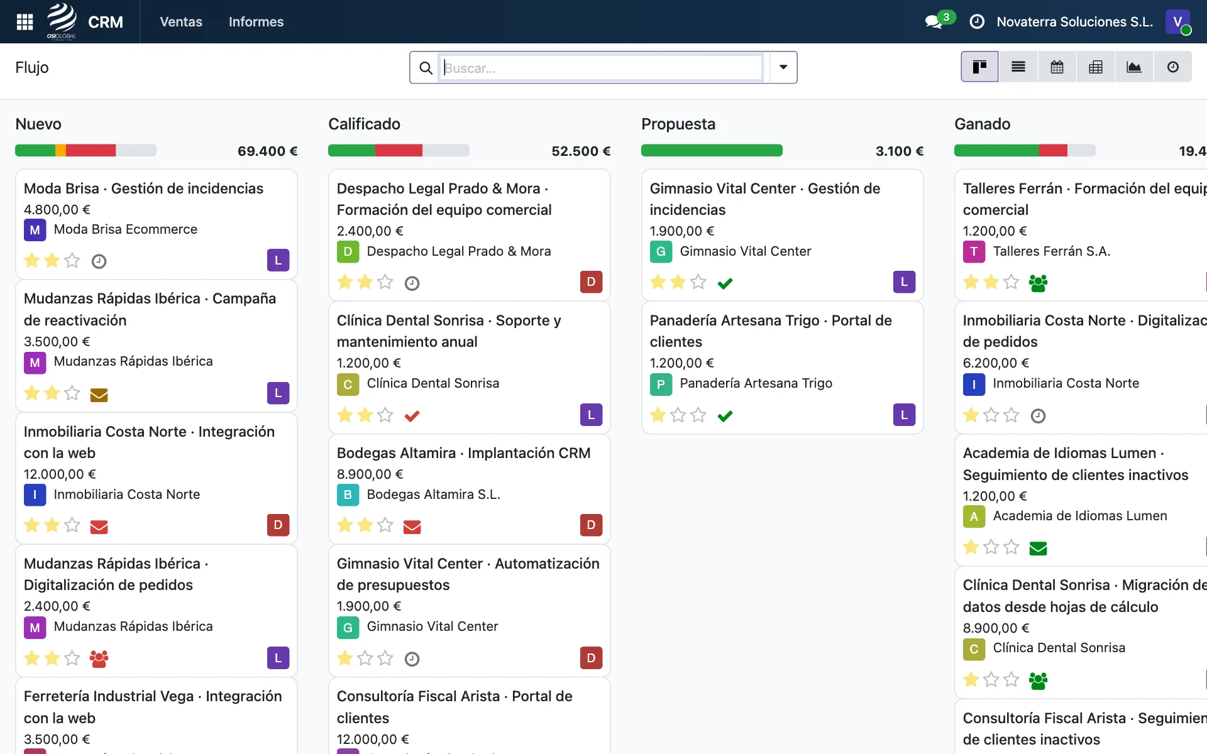Open the Informes menu
Viewport: 1207px width, 754px height.
coord(256,22)
